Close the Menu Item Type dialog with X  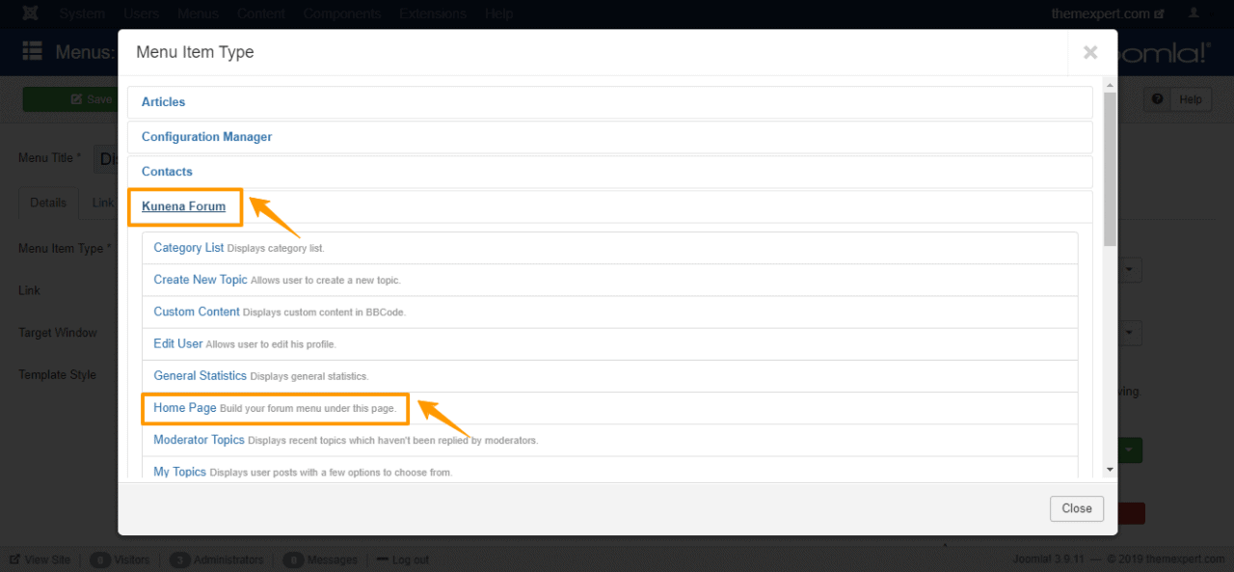tap(1090, 52)
